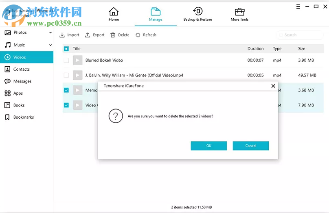Play thumbnail of J. Balvin Mi Gente video

77,75
